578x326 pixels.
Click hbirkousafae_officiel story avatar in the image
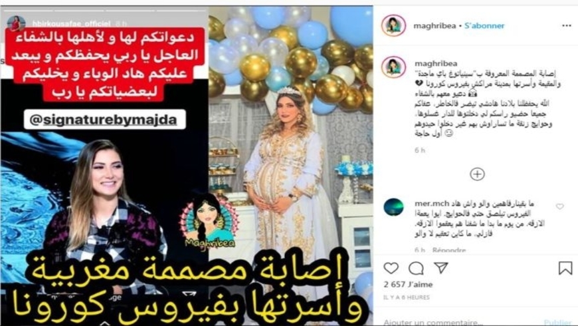[16, 23]
